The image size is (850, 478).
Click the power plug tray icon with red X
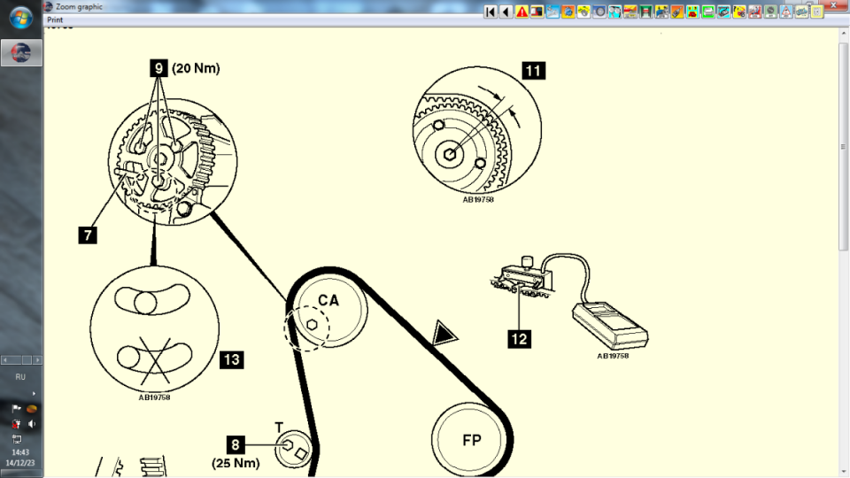pyautogui.click(x=16, y=424)
